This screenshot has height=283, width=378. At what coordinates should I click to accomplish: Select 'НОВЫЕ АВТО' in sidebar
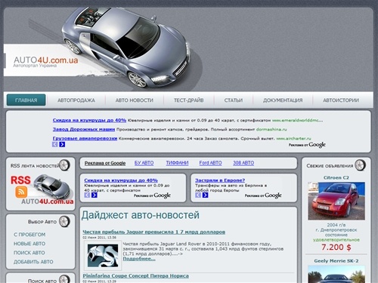[x=29, y=244]
